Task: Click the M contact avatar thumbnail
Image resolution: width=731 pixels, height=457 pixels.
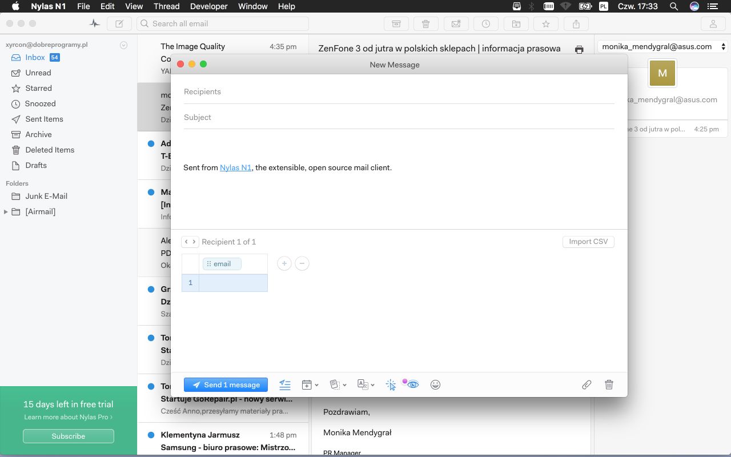Action: tap(662, 73)
